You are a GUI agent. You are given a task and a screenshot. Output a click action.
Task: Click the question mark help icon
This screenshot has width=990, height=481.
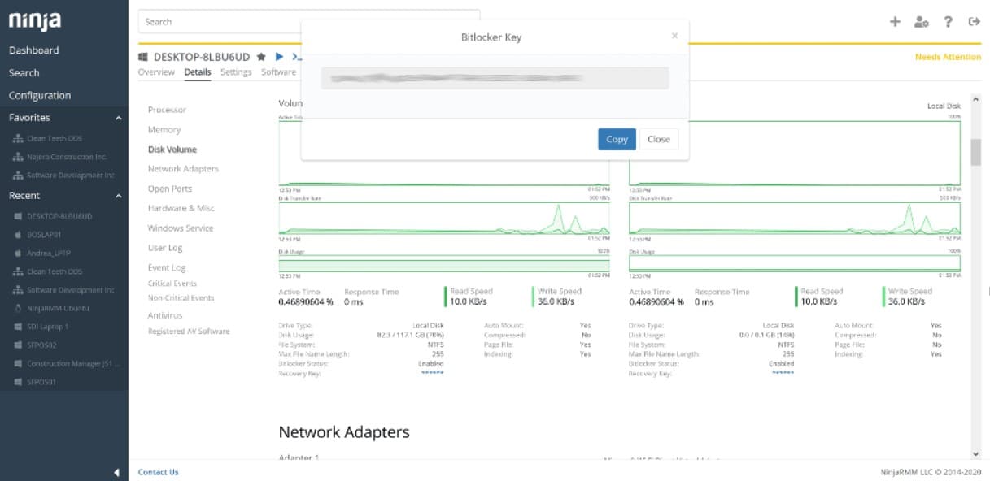point(948,22)
